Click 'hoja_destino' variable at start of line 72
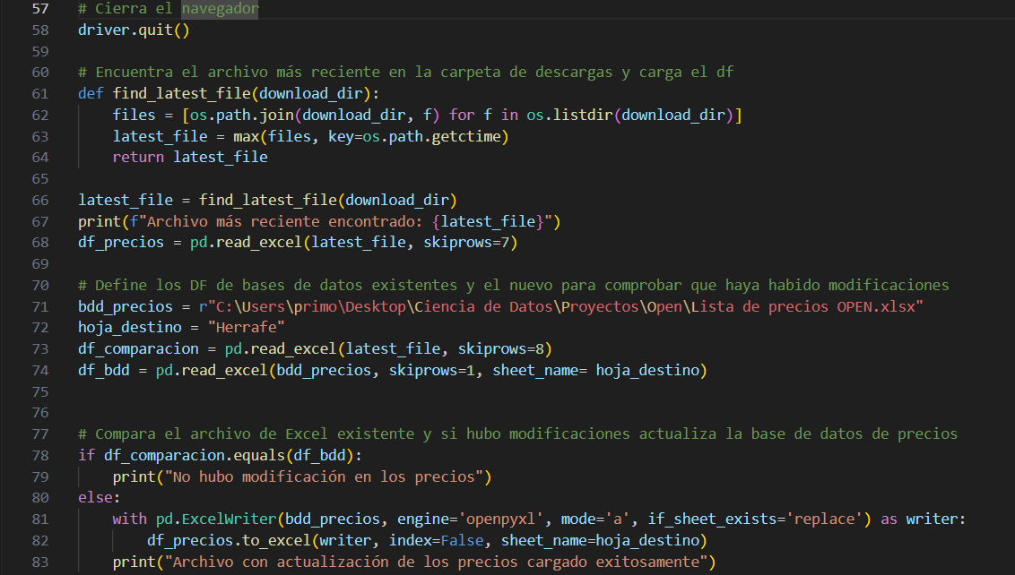The height and width of the screenshot is (575, 1015). point(129,328)
